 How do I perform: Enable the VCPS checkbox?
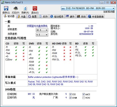[83, 98]
